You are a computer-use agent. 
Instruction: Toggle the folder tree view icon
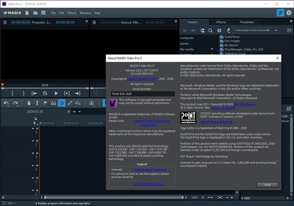[202, 30]
